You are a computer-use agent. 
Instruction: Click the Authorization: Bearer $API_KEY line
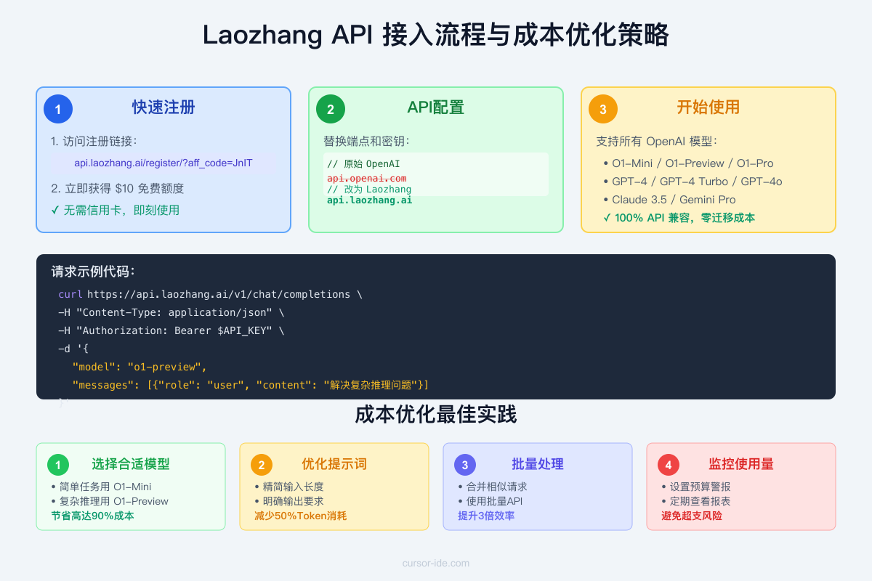(171, 330)
